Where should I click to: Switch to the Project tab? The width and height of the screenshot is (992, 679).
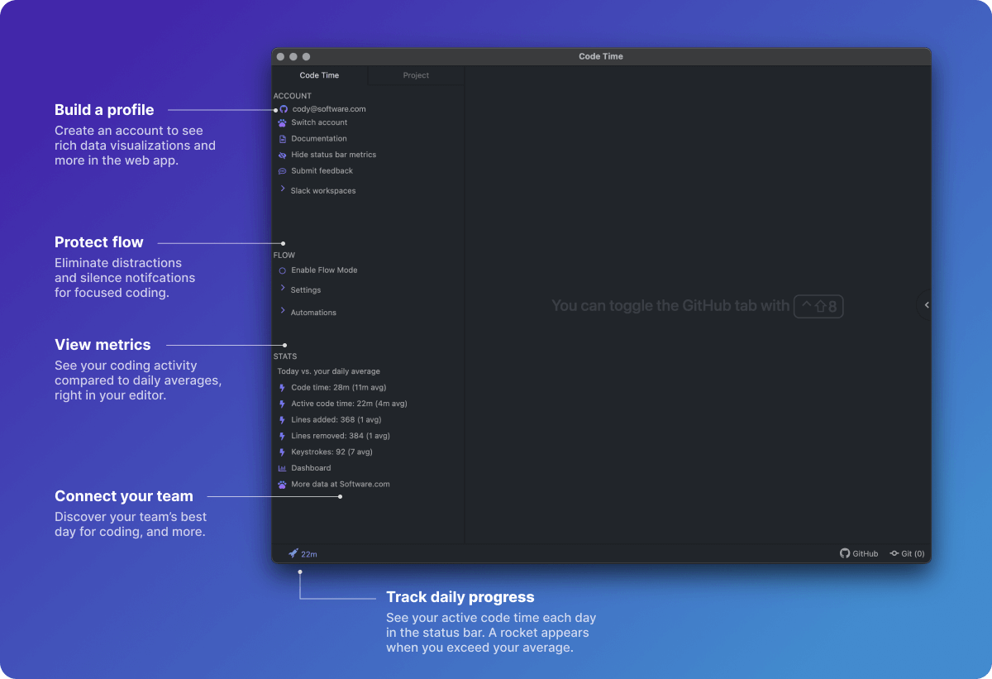416,75
